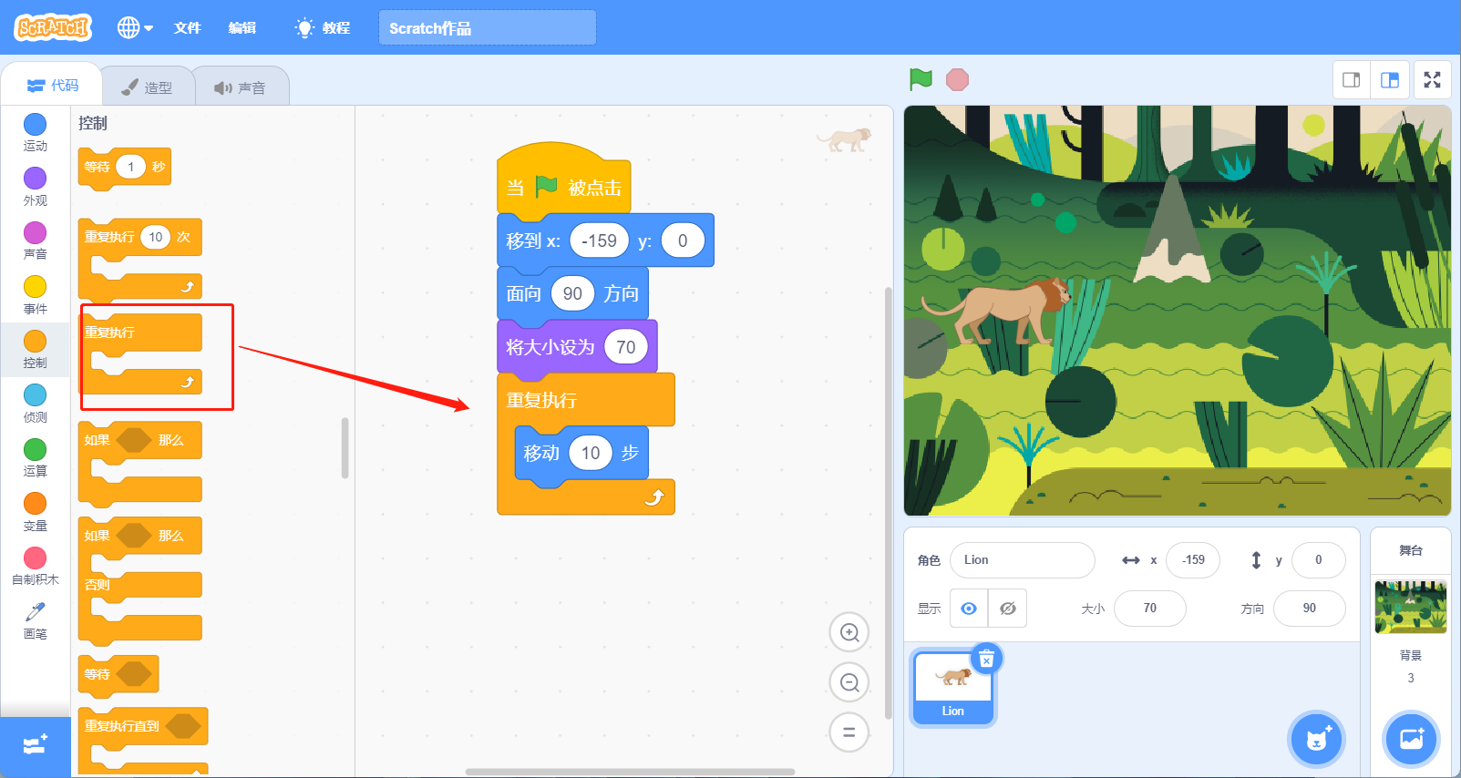Enter full screen stage mode

[1433, 80]
